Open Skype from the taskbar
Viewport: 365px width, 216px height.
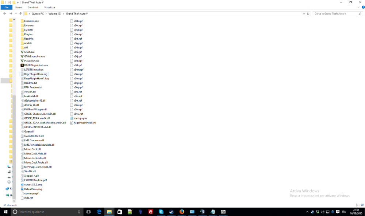click(161, 211)
